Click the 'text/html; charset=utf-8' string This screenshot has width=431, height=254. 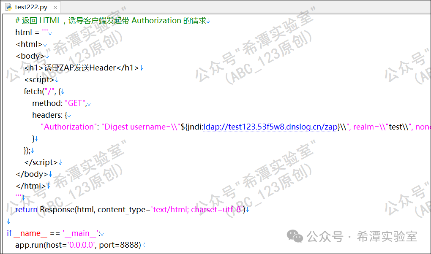click(x=197, y=210)
